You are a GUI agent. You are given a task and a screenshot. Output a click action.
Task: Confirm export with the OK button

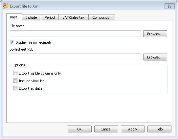point(79,129)
